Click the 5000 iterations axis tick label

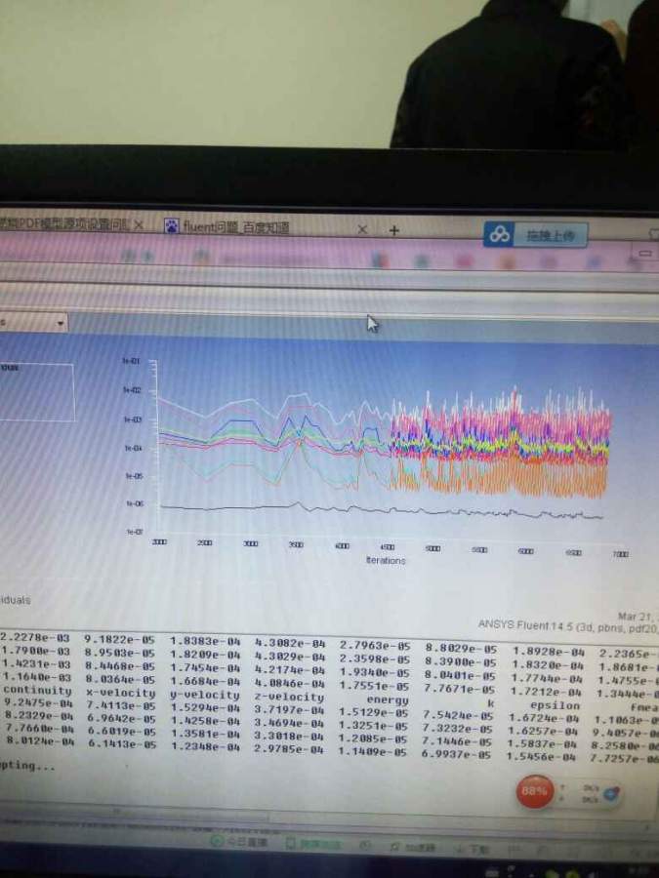[432, 548]
